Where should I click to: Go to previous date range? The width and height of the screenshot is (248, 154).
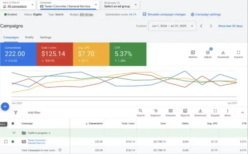pyautogui.click(x=201, y=26)
